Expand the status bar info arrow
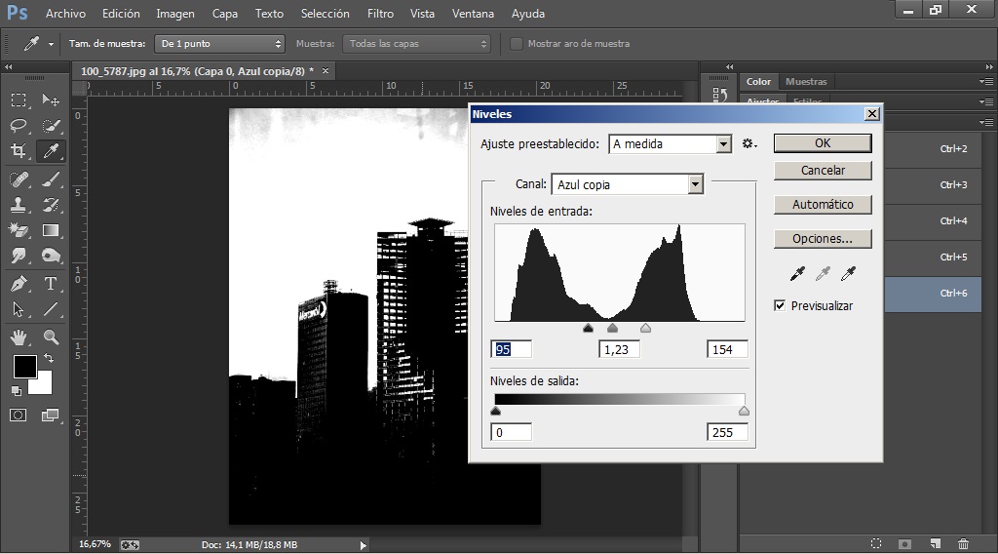Screen dimensions: 998x554 pyautogui.click(x=363, y=545)
